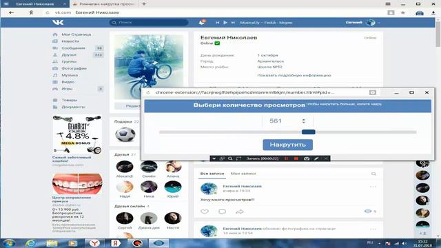Click the wall search magnifier icon
This screenshot has width=441, height=248.
pyautogui.click(x=373, y=174)
